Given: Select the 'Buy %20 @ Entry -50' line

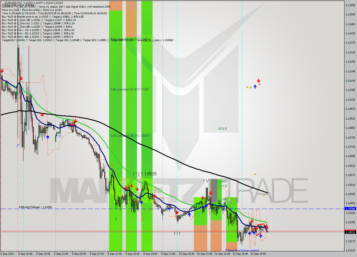Looking at the screenshot, I should pos(38,33).
